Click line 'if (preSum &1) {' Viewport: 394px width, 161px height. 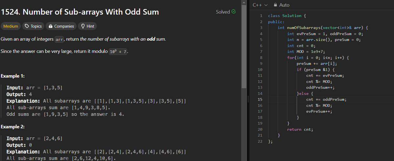316,70
